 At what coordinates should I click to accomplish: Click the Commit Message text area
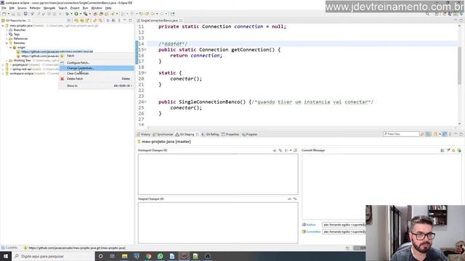[381, 186]
